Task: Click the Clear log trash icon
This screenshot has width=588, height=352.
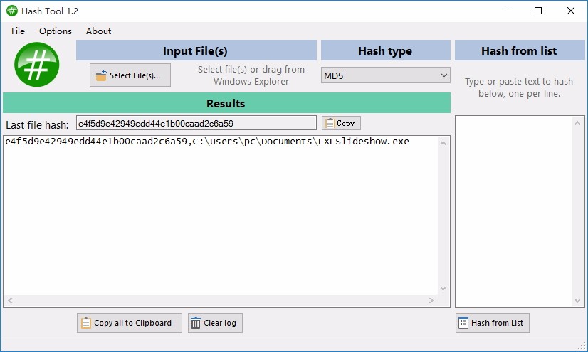Action: [x=196, y=323]
